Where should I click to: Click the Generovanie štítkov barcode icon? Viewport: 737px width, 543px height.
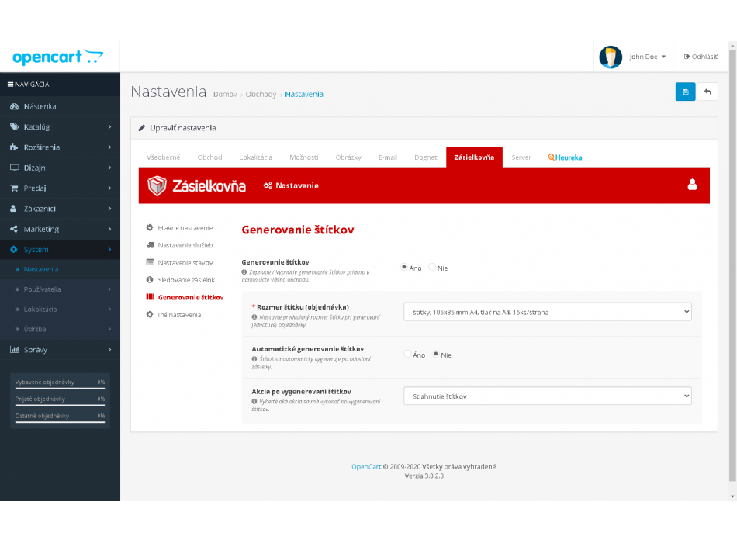point(150,296)
